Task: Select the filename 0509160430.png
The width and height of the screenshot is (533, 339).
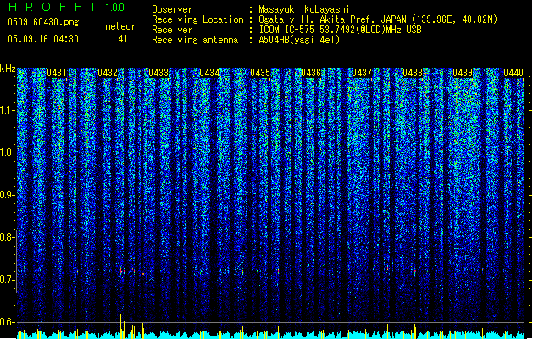Action: [x=43, y=22]
